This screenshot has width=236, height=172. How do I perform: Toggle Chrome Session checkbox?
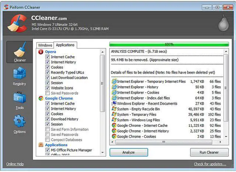point(48,124)
